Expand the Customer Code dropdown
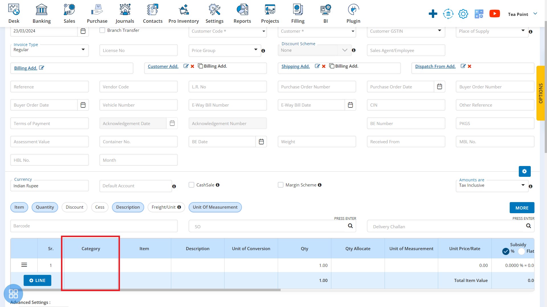Screen dimensions: 547x307 pos(264,31)
